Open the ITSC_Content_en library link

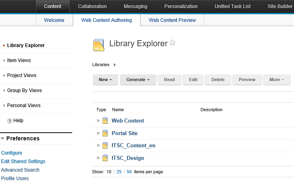(133, 145)
